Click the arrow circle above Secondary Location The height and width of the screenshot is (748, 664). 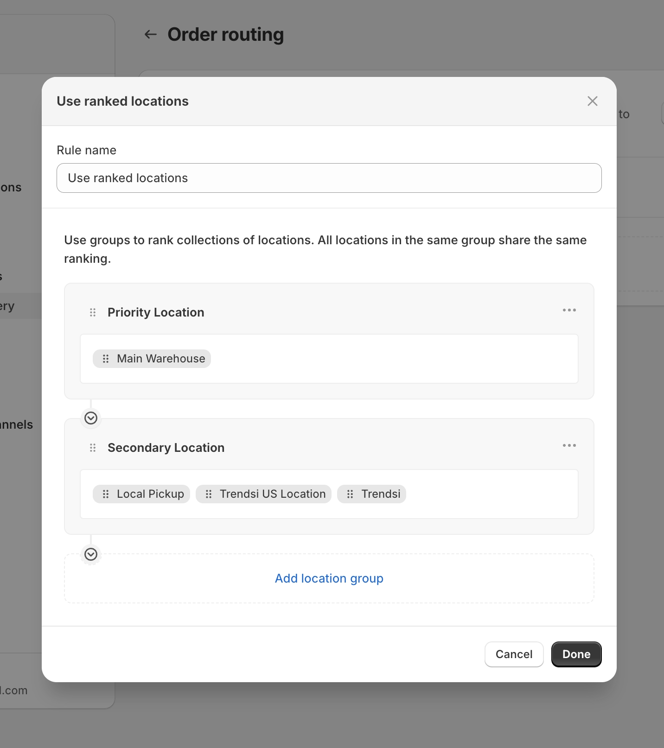(91, 418)
